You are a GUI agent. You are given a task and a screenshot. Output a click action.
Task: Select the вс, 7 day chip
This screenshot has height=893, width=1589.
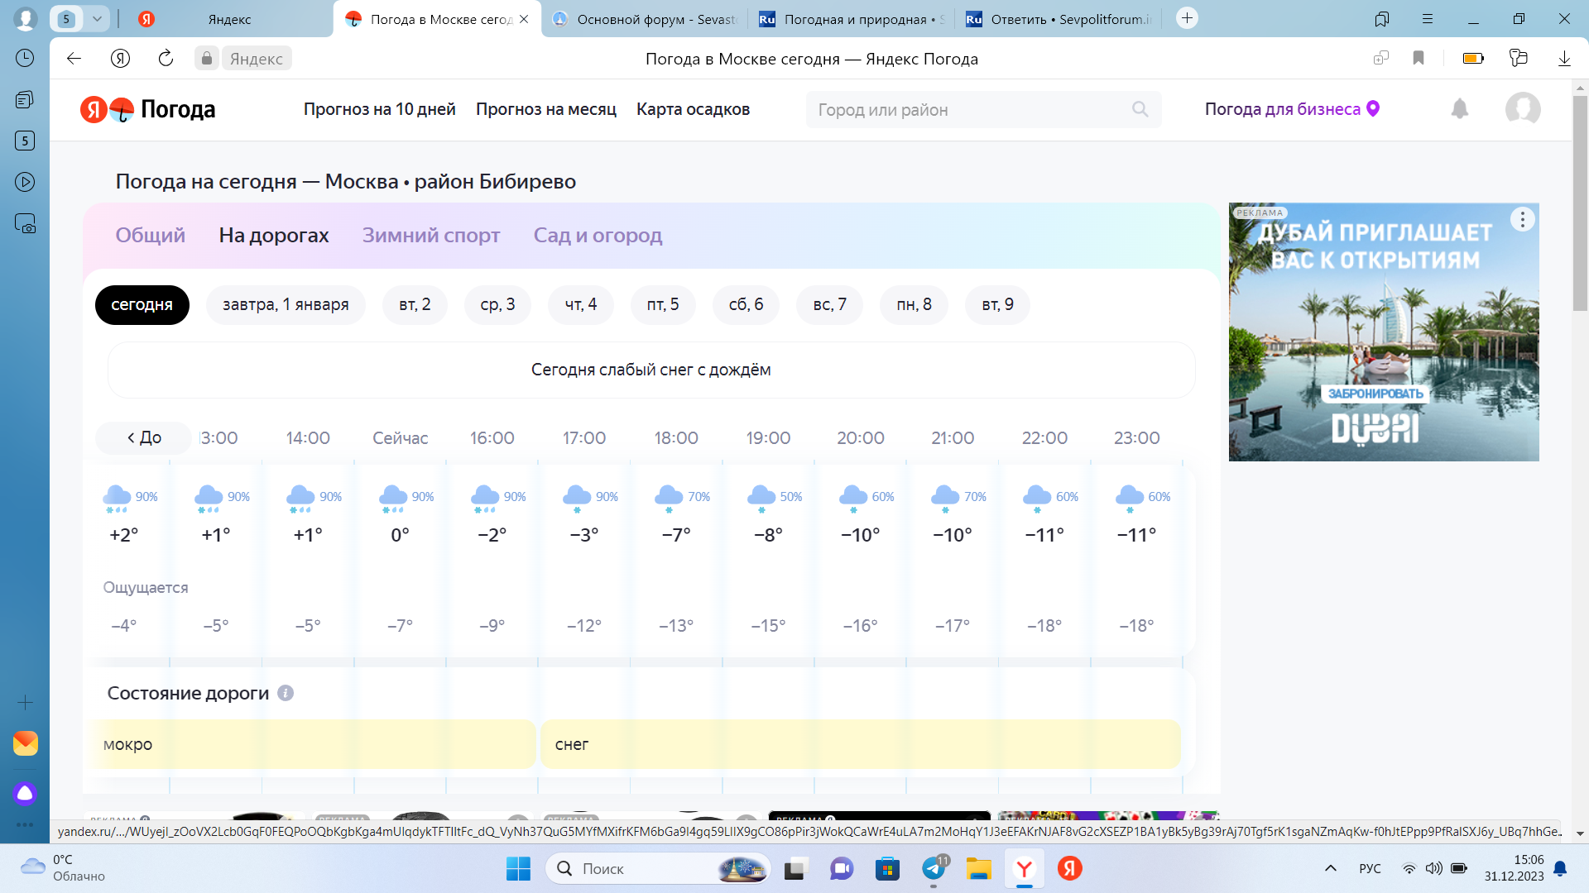[829, 304]
